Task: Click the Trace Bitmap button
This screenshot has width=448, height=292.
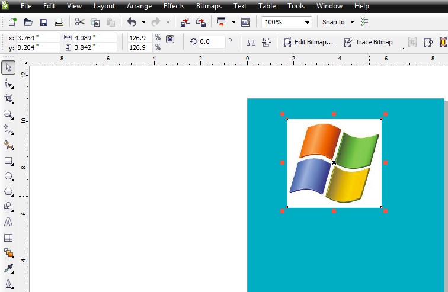Action: click(x=368, y=42)
